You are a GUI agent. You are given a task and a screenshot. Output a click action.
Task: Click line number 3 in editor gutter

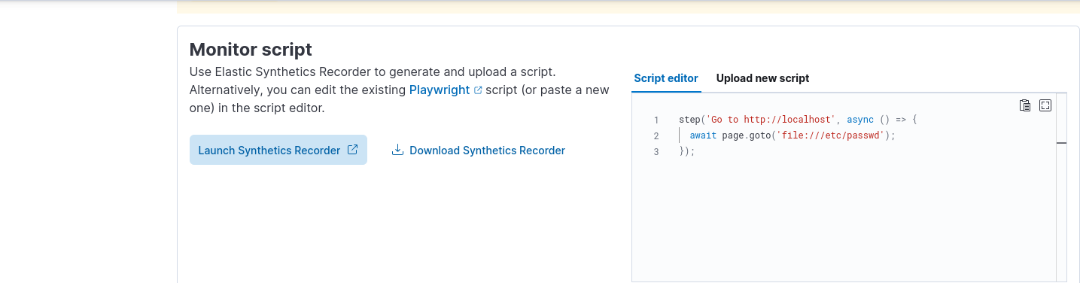coord(656,151)
